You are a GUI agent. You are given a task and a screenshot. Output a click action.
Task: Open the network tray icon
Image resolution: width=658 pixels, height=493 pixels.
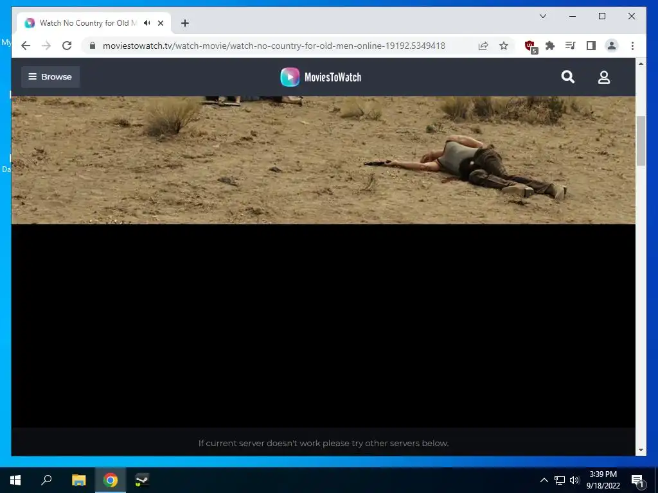pyautogui.click(x=560, y=480)
